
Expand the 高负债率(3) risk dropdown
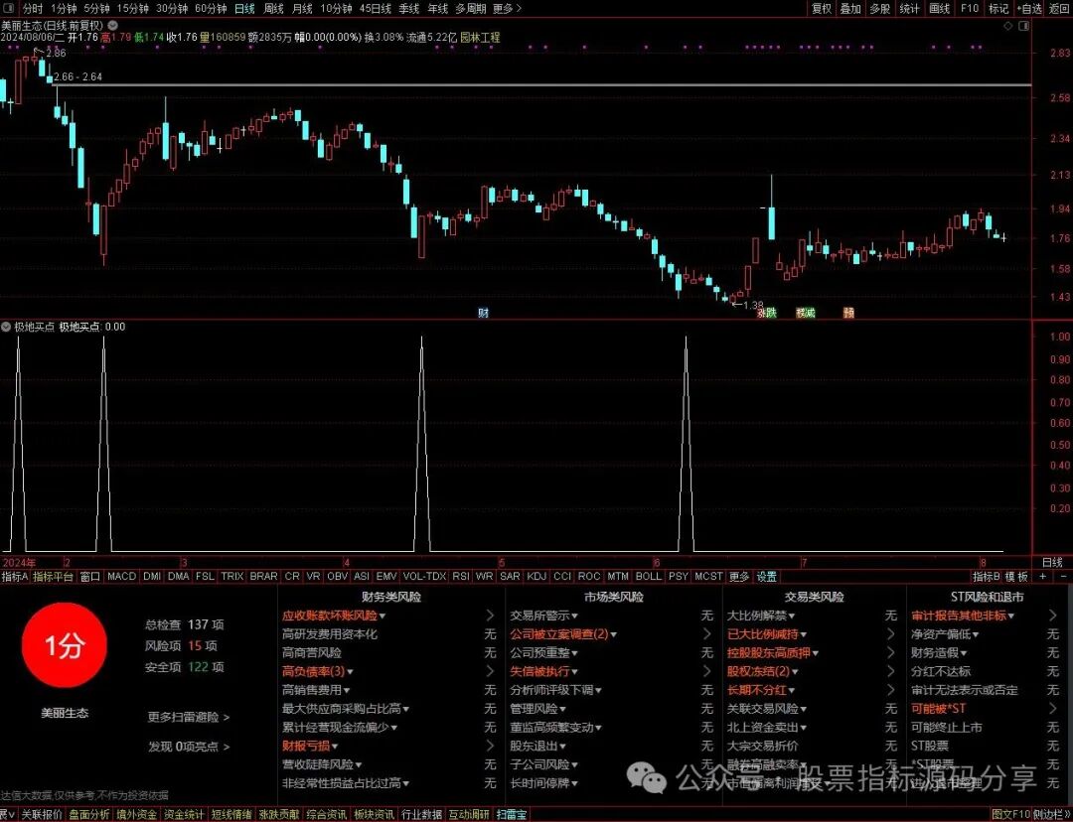[350, 671]
